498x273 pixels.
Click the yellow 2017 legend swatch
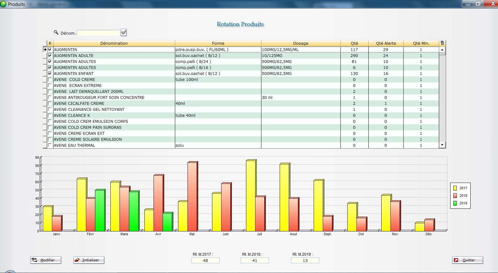tap(455, 188)
